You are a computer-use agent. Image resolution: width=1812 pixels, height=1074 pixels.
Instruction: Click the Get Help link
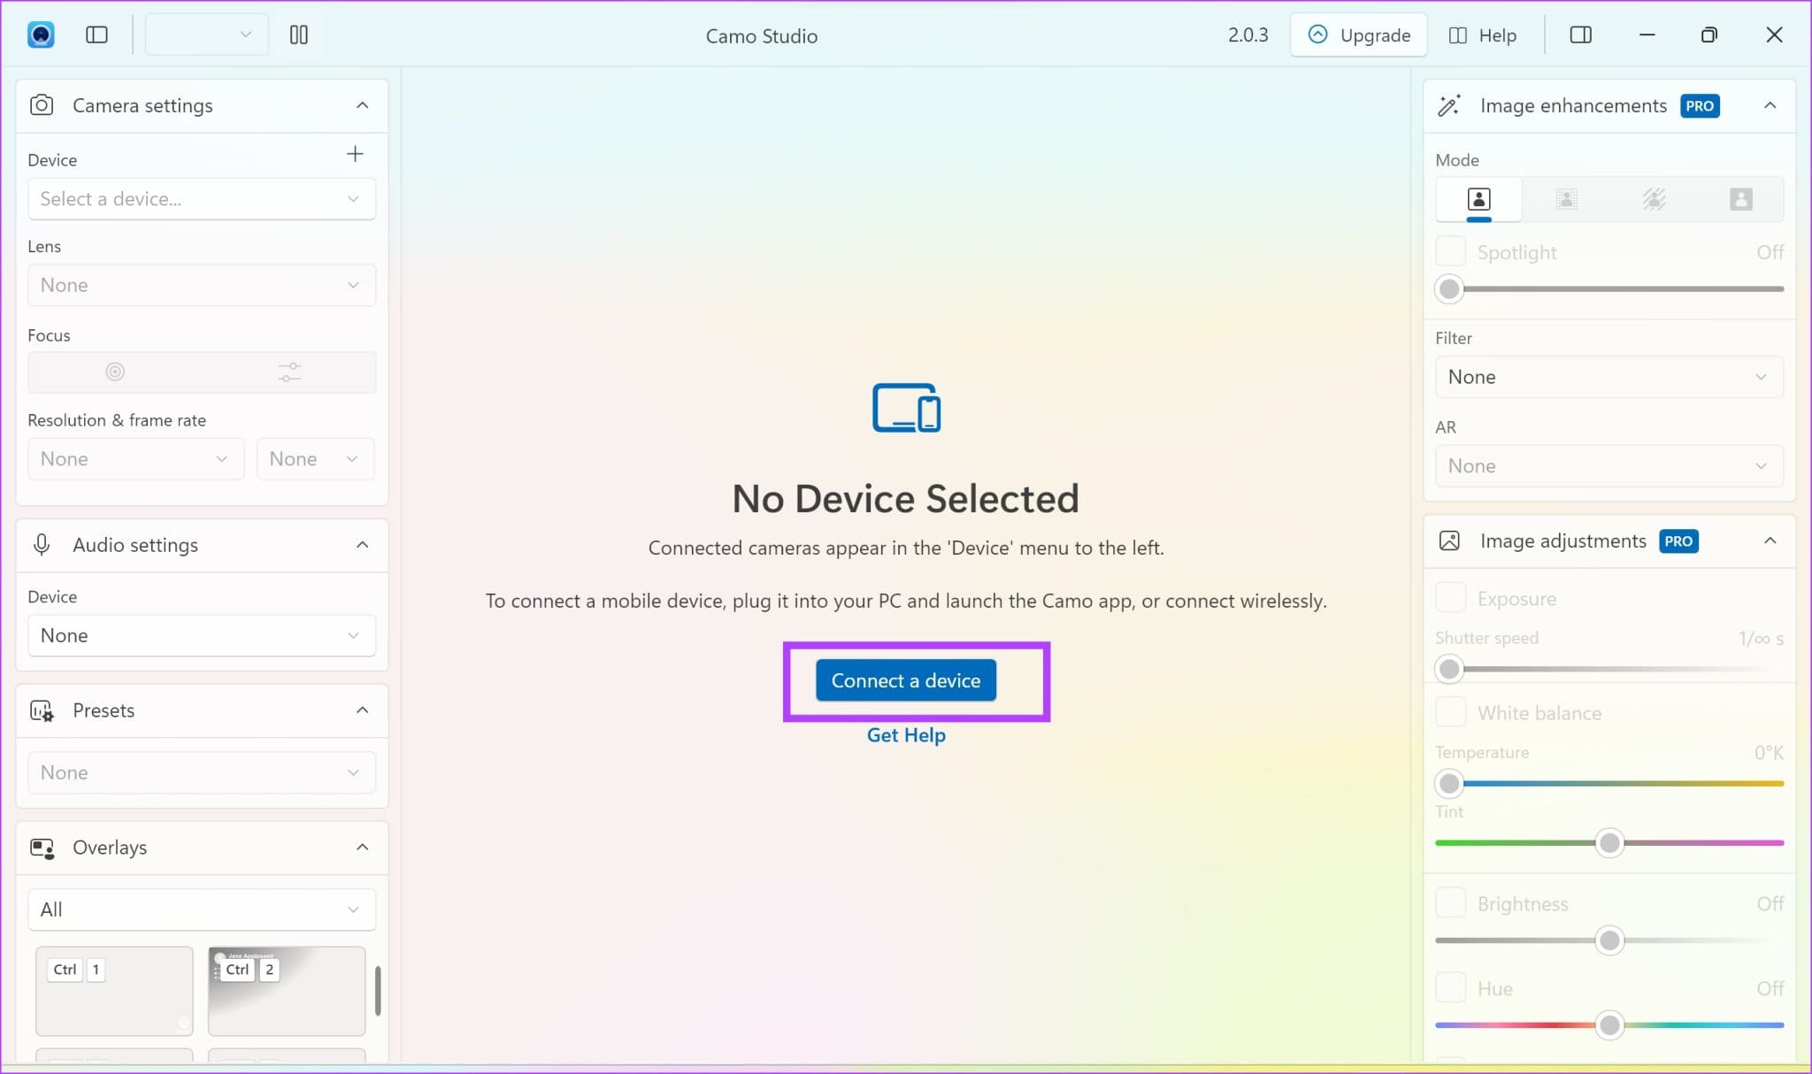click(x=907, y=735)
